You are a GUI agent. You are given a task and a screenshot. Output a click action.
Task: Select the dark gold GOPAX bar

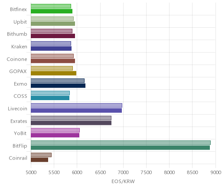(53, 73)
